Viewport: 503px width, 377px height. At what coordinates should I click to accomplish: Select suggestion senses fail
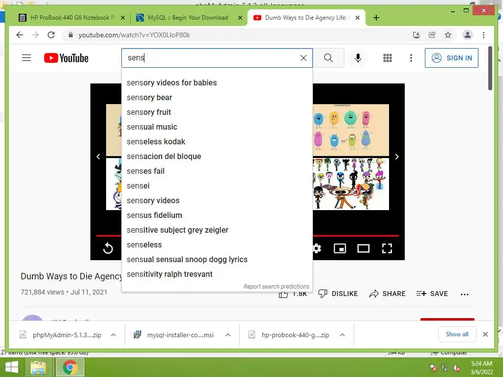tap(217, 171)
